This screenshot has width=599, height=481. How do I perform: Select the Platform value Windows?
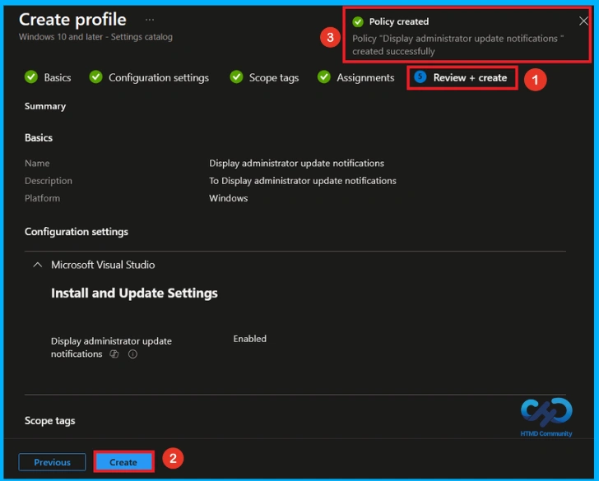point(229,198)
